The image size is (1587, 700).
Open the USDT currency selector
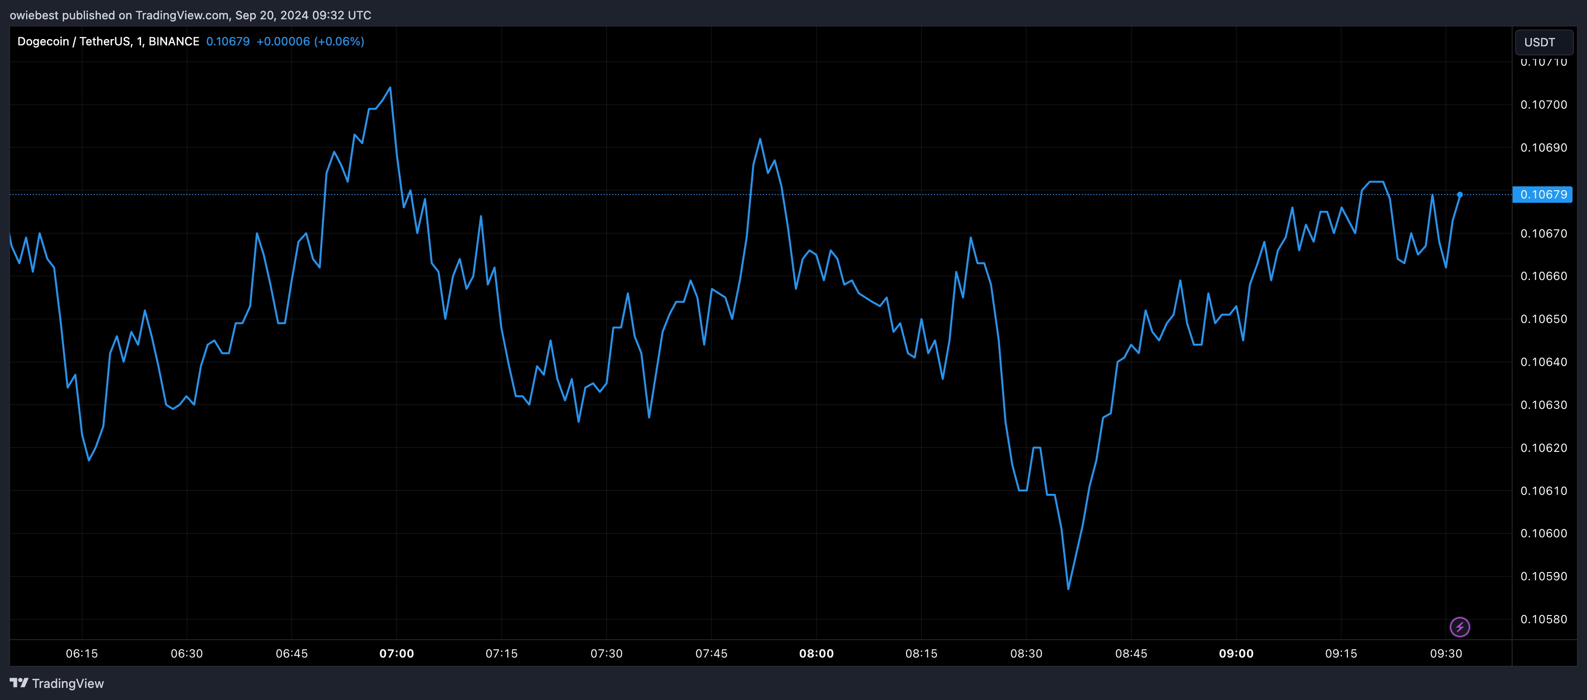click(x=1543, y=42)
